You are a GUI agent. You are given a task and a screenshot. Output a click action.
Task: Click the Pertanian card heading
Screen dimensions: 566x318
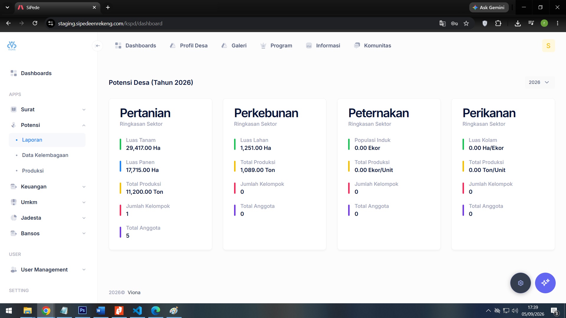[145, 113]
